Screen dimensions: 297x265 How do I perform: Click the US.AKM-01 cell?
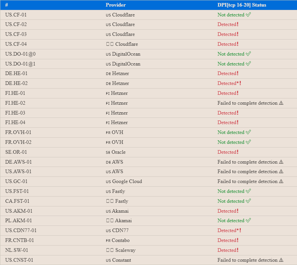19,211
